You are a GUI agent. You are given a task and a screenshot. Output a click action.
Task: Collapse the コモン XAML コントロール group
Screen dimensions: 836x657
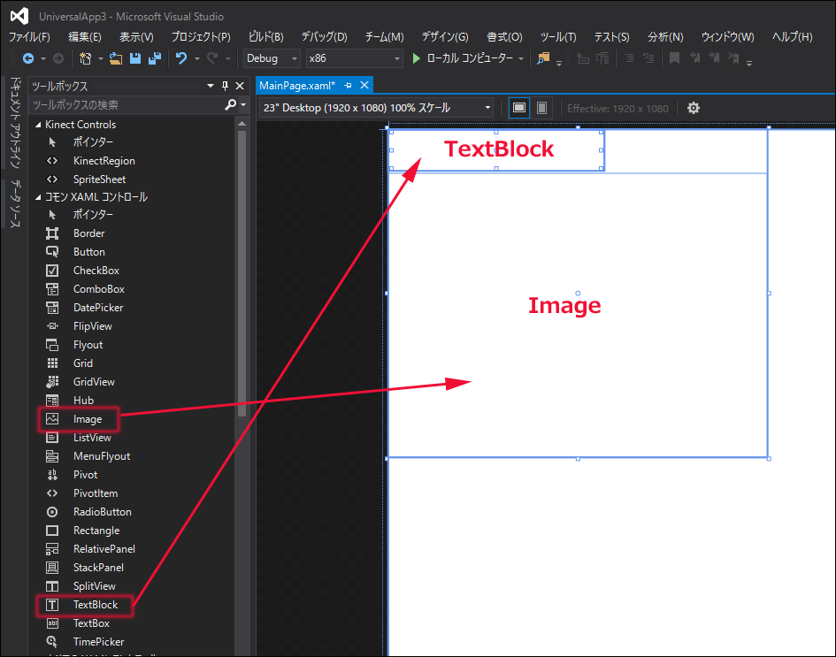coord(38,197)
